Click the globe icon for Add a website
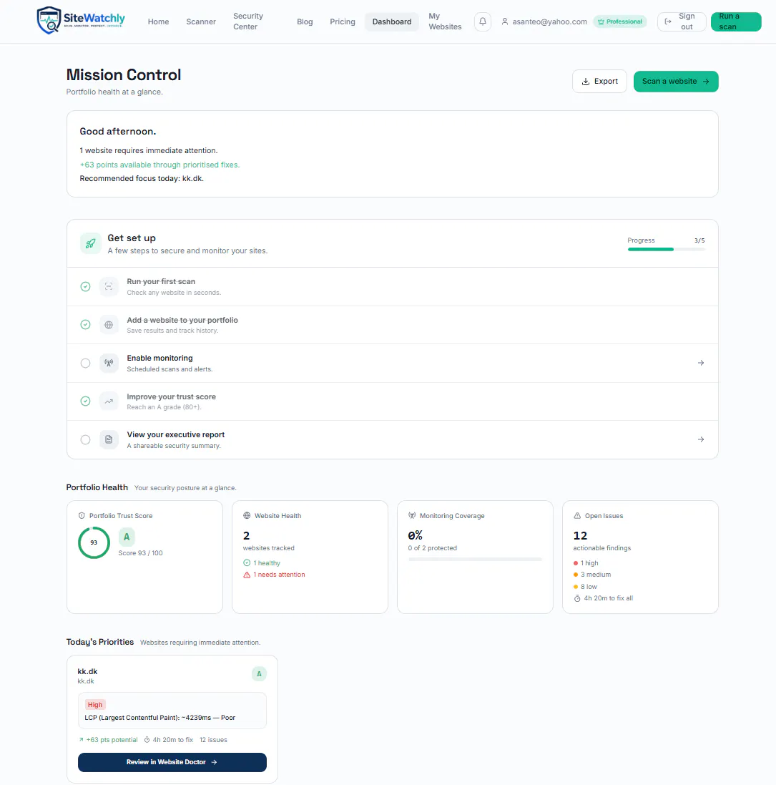 (109, 325)
